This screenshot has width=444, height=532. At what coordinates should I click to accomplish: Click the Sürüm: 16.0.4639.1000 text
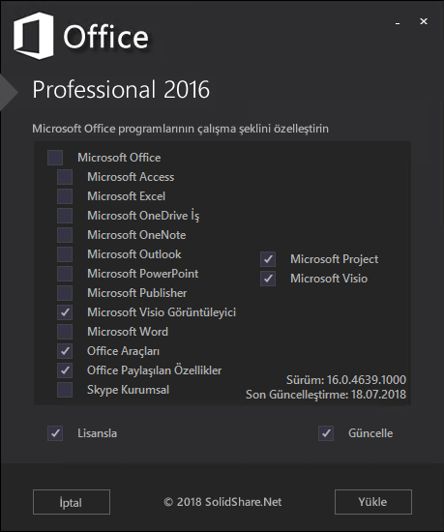[x=346, y=380]
